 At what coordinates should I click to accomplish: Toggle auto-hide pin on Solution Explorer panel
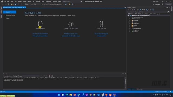(x=168, y=8)
